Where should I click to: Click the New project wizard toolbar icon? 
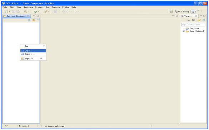[6, 11]
